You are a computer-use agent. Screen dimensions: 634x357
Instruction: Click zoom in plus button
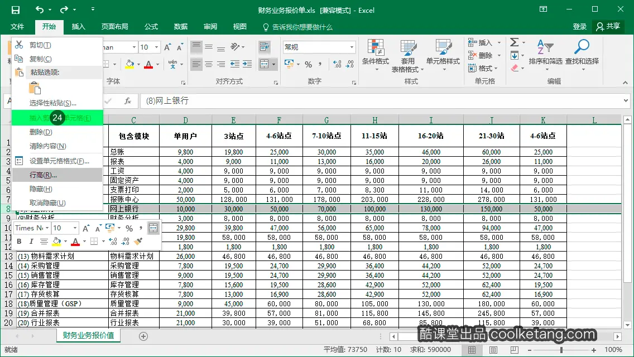pyautogui.click(x=594, y=350)
